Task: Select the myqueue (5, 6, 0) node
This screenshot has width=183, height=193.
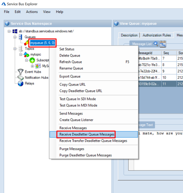Action: click(x=42, y=43)
